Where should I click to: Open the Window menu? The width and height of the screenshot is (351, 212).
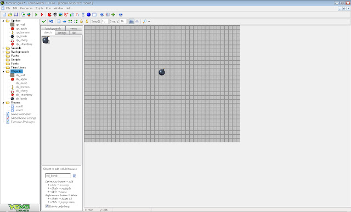pos(58,8)
